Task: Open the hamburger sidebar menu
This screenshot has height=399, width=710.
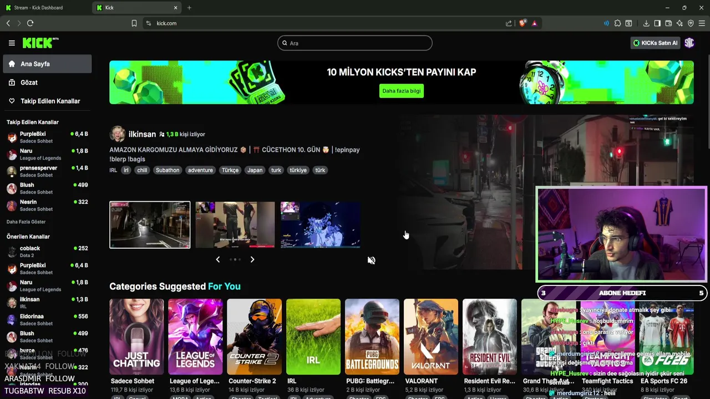Action: pyautogui.click(x=12, y=43)
